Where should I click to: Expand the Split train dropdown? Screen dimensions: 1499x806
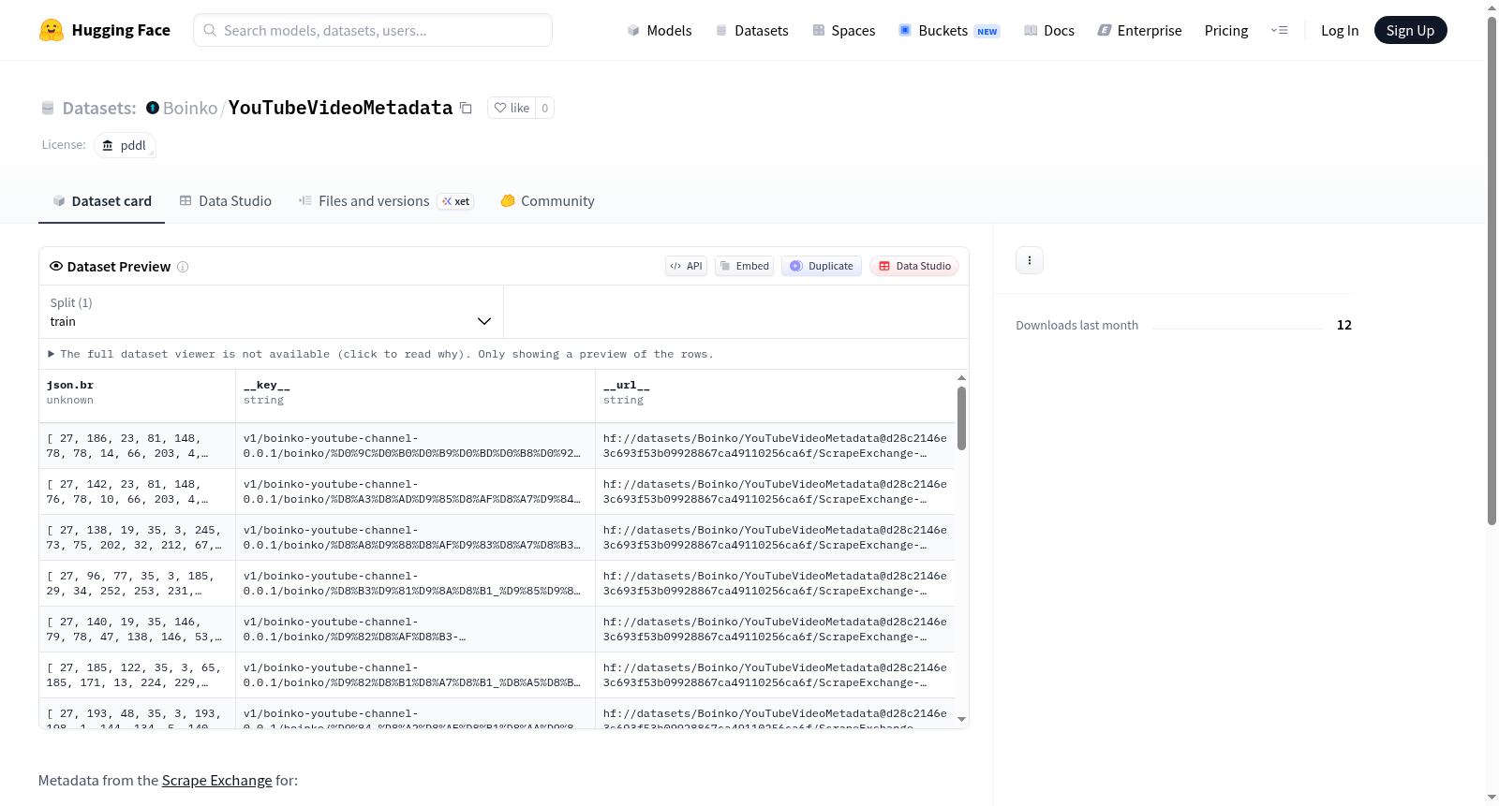click(x=271, y=312)
